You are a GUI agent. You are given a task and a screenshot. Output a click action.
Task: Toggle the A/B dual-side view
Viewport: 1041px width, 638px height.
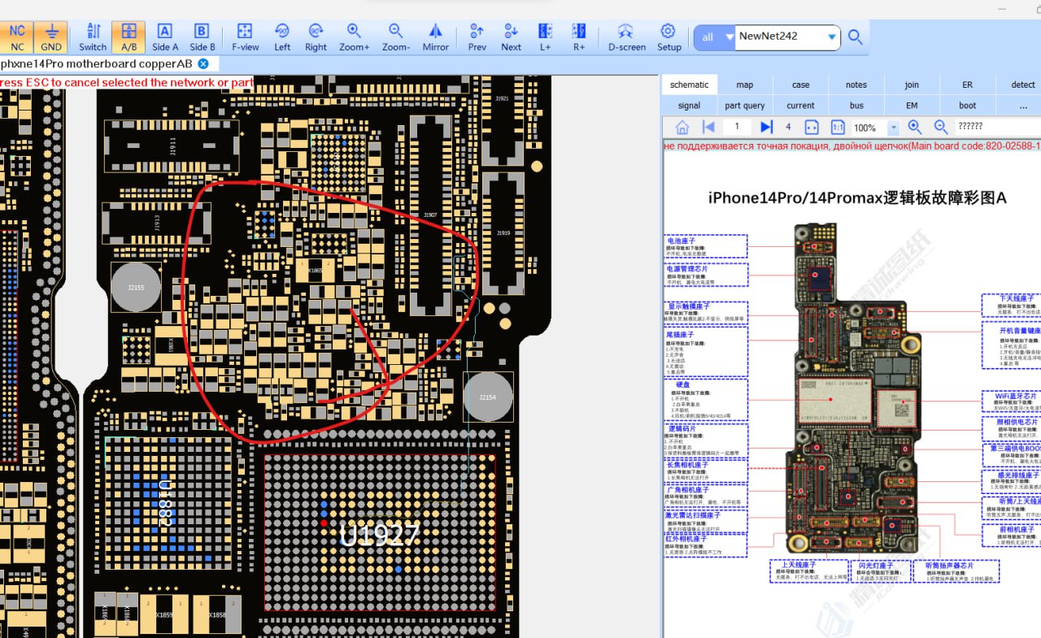coord(128,37)
